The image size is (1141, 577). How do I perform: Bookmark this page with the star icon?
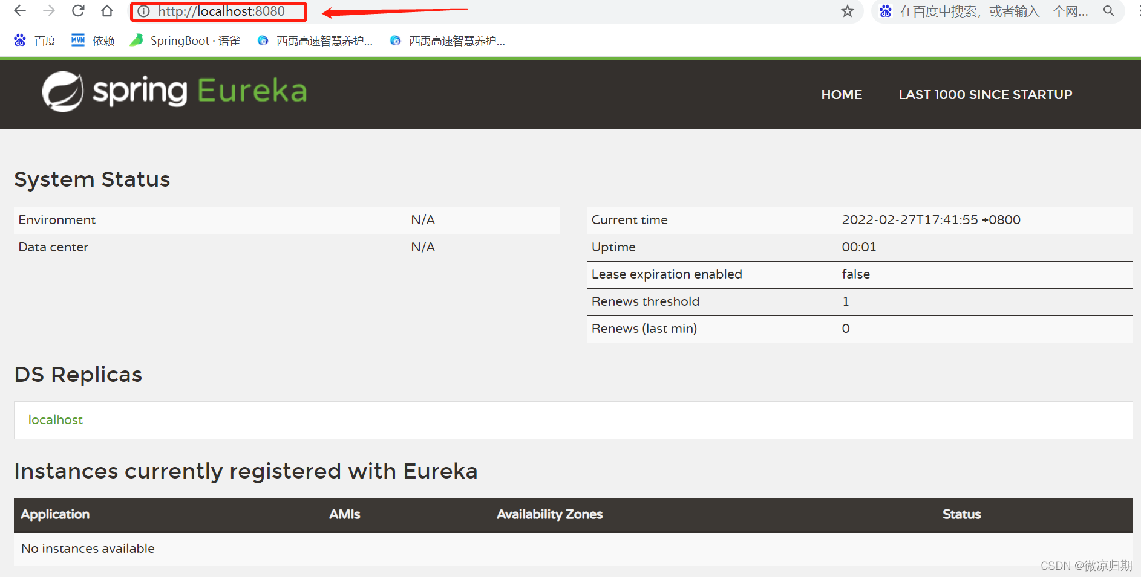(848, 11)
